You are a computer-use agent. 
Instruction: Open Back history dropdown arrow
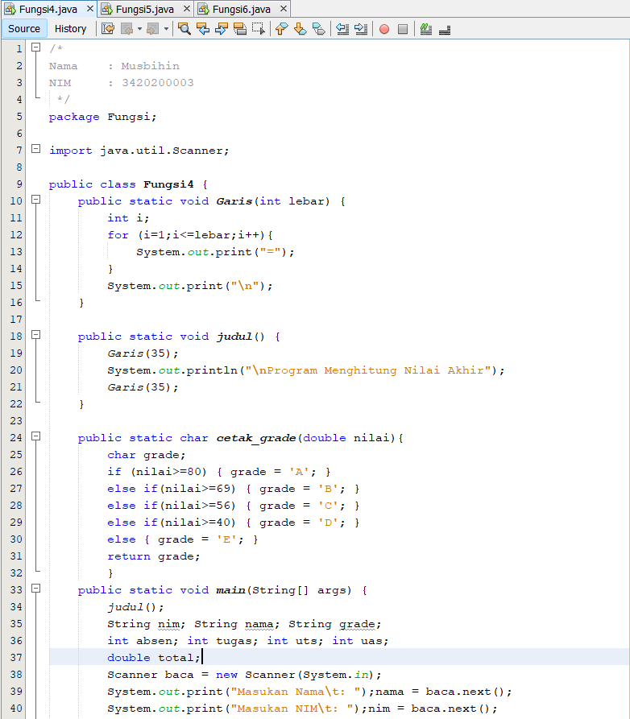pyautogui.click(x=139, y=29)
